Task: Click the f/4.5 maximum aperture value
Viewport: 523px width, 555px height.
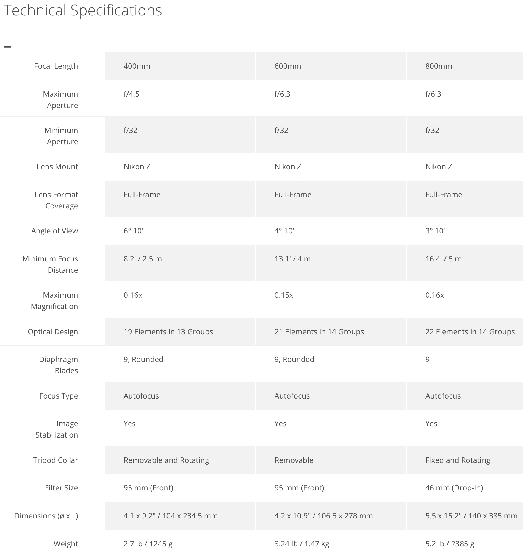Action: click(x=131, y=94)
